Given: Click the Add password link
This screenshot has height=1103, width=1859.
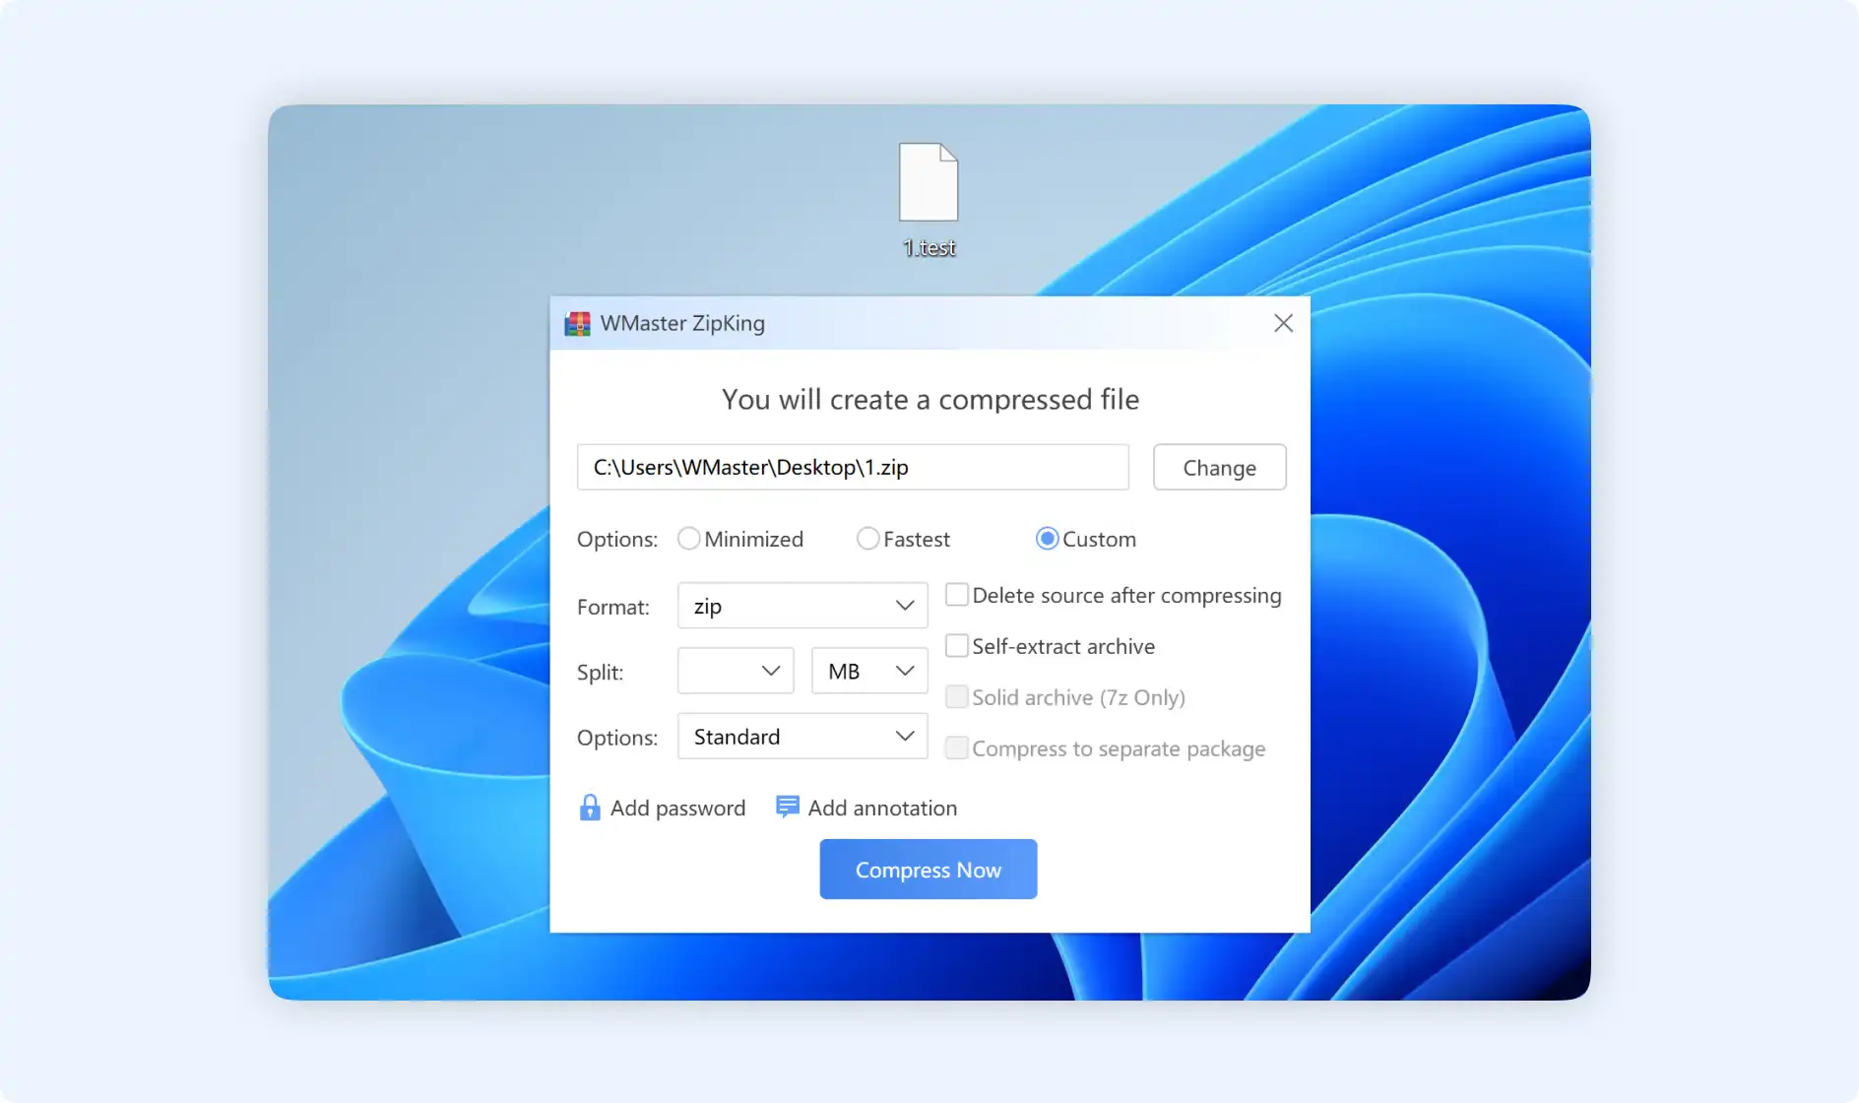Looking at the screenshot, I should tap(677, 808).
